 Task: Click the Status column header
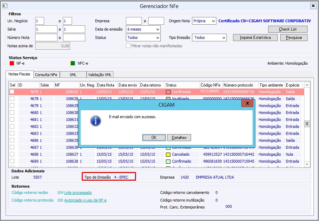(x=183, y=85)
